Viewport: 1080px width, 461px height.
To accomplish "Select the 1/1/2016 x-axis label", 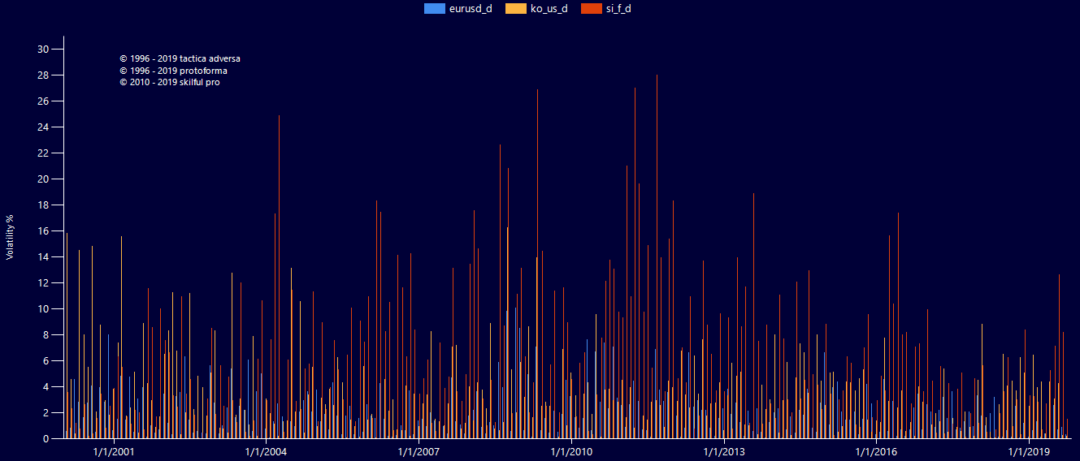I will click(876, 451).
